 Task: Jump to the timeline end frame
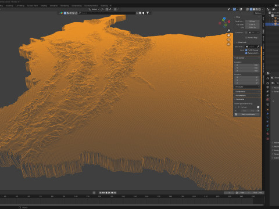pos(115,193)
